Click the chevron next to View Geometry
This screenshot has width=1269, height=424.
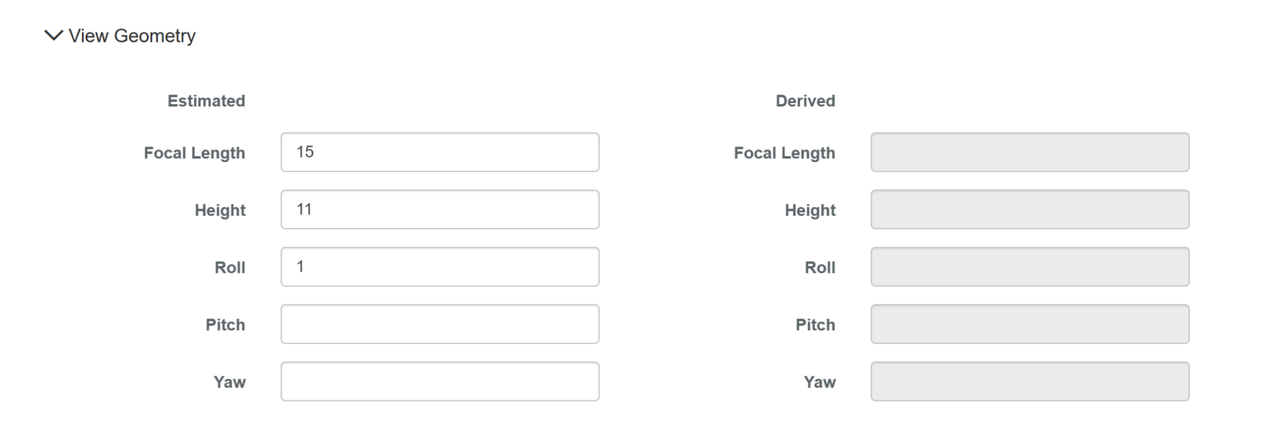tap(55, 36)
